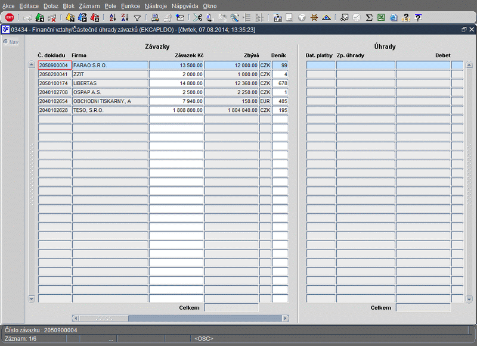Viewport: 477px width, 346px height.
Task: Click OBCHODNI TISKARNY, A firm cell
Action: point(110,101)
